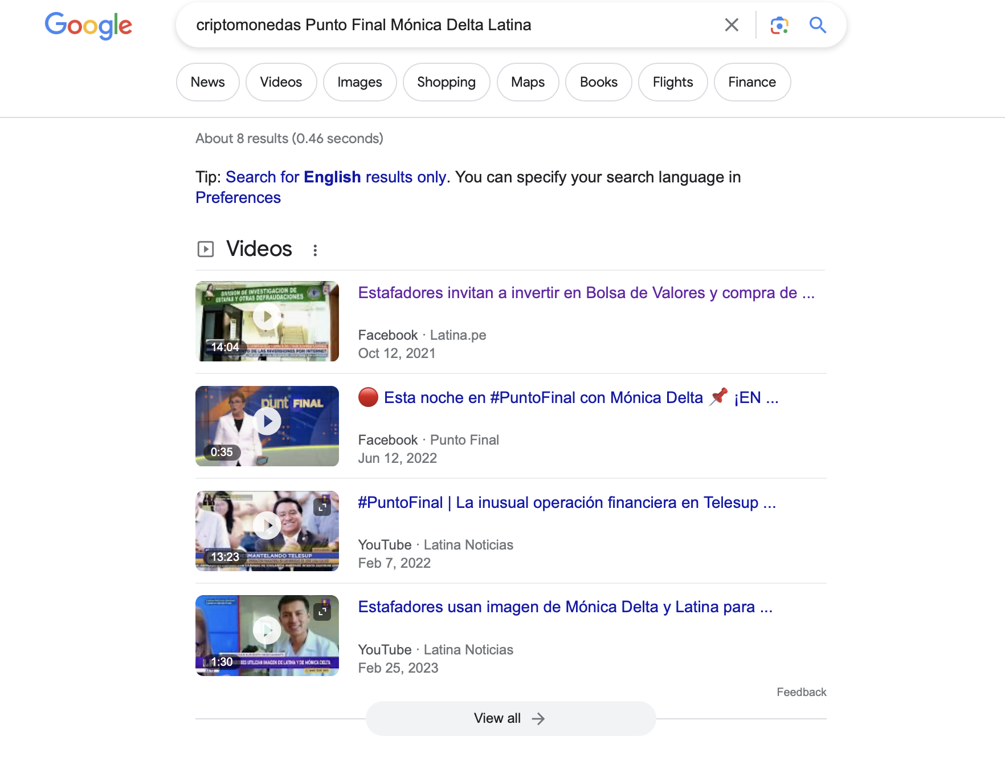
Task: Click the View all videos button
Action: tap(510, 718)
